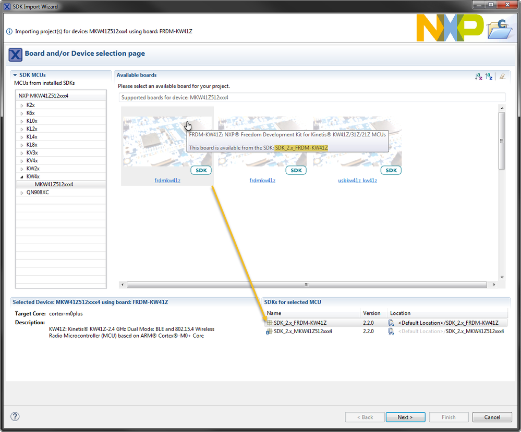
Task: Open the first frdmkw41z board link
Action: pyautogui.click(x=167, y=181)
